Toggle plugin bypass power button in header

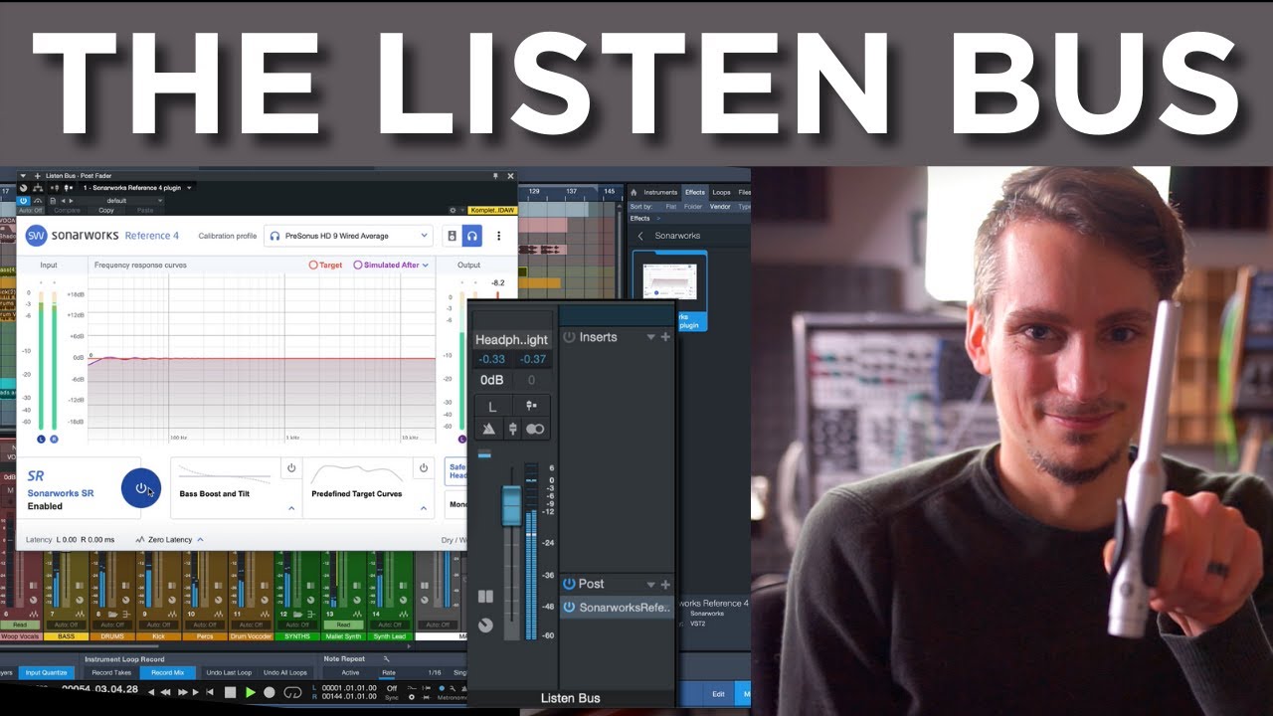24,200
